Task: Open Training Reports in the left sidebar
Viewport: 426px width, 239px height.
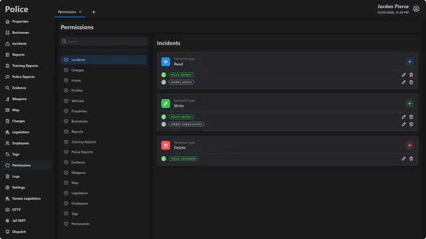Action: pos(22,66)
